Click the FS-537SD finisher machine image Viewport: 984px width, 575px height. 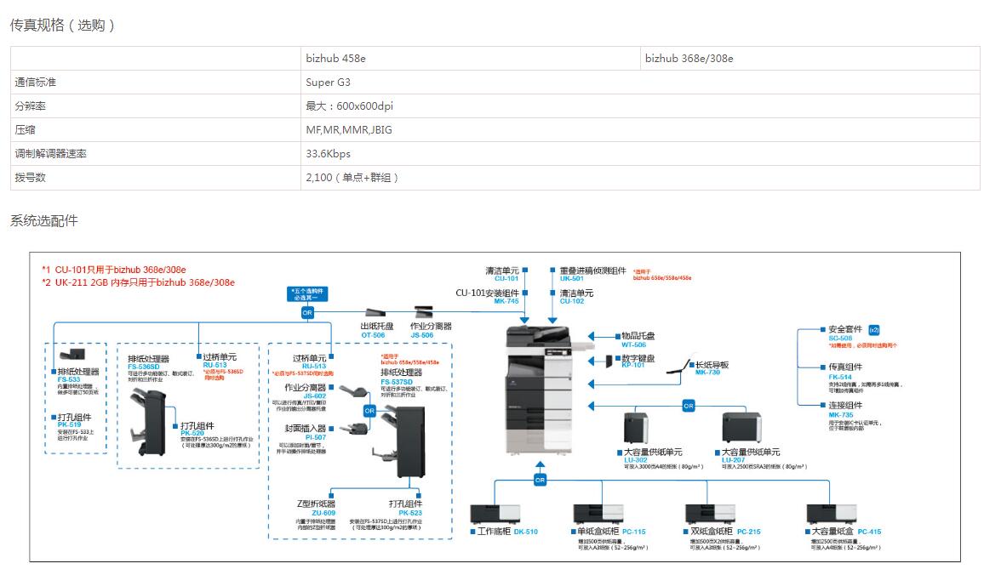coord(399,441)
